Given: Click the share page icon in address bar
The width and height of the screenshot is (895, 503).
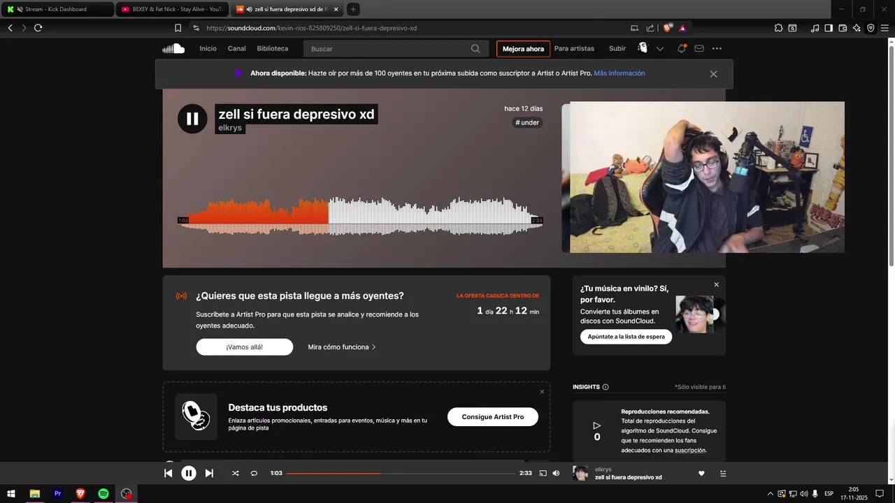Looking at the screenshot, I should pos(650,28).
